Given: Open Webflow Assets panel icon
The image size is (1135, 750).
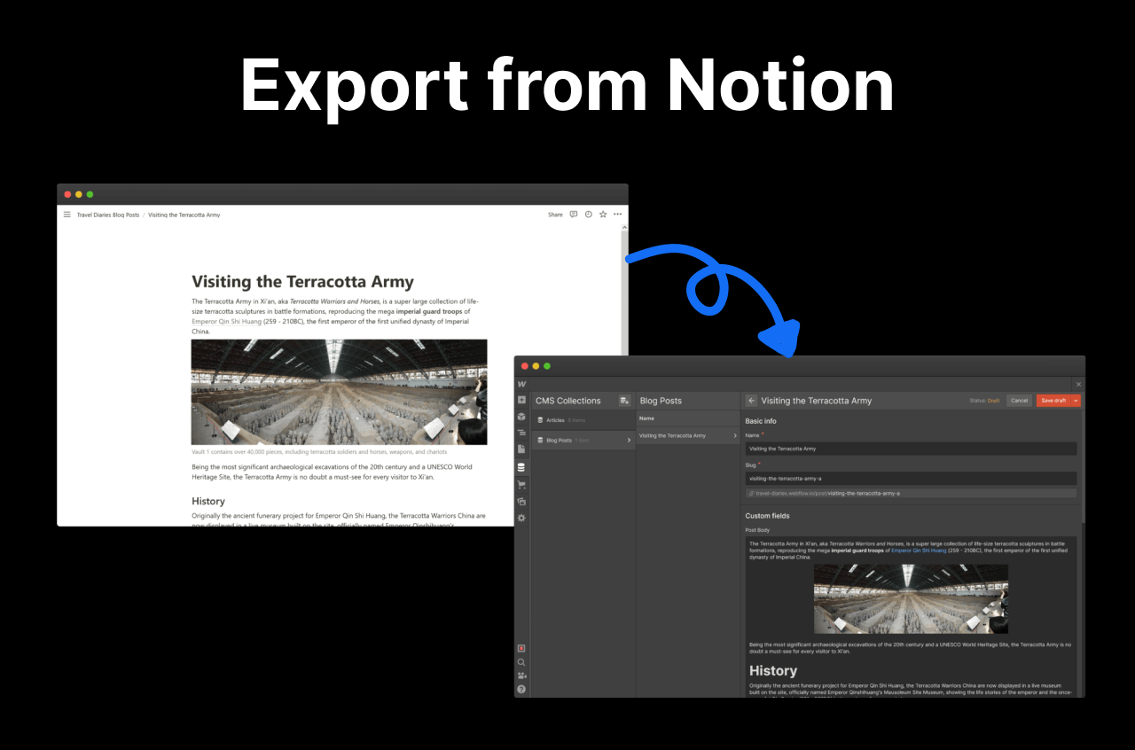Looking at the screenshot, I should tap(521, 501).
